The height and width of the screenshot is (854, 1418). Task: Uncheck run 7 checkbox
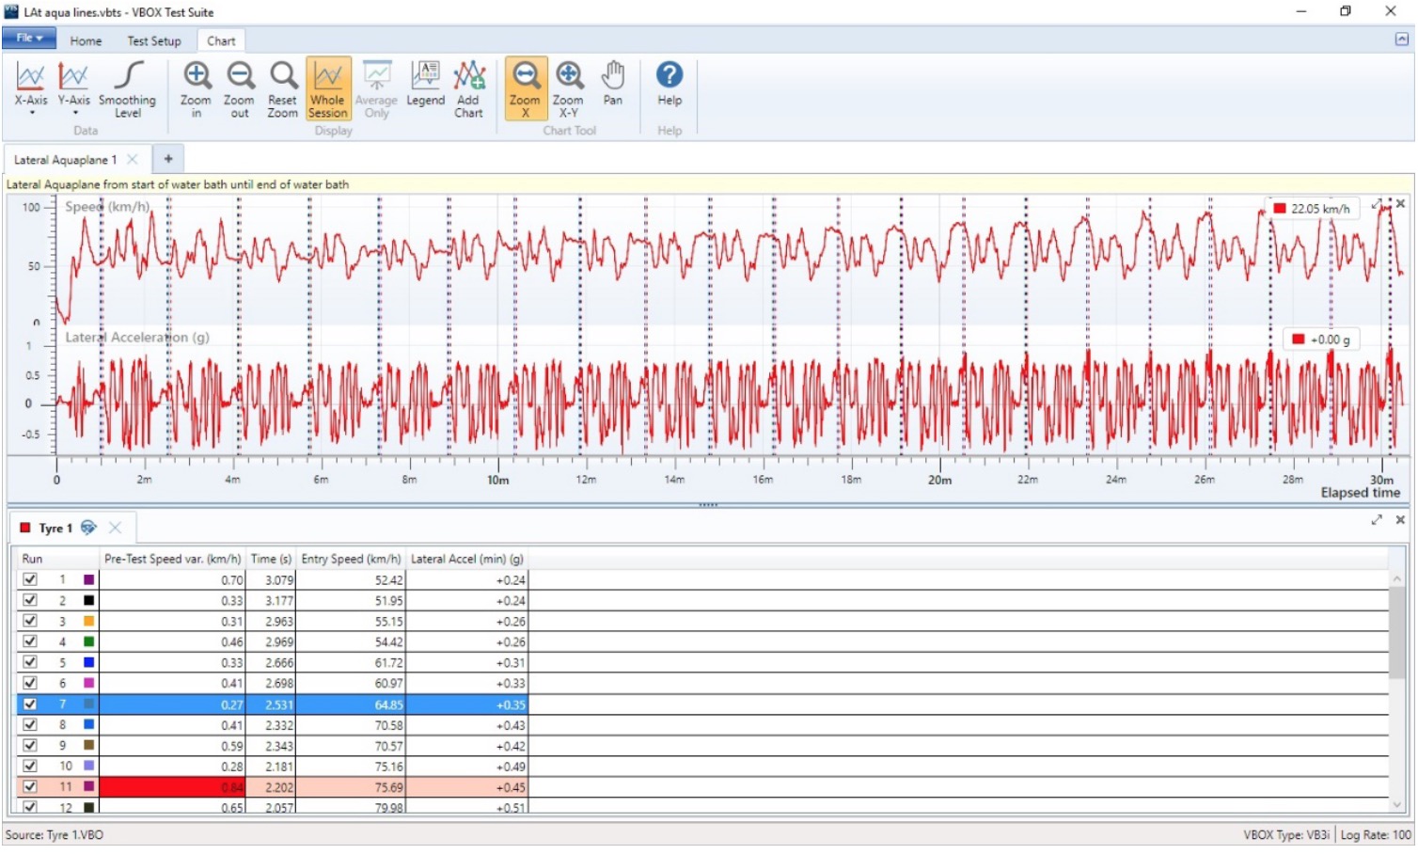[30, 704]
